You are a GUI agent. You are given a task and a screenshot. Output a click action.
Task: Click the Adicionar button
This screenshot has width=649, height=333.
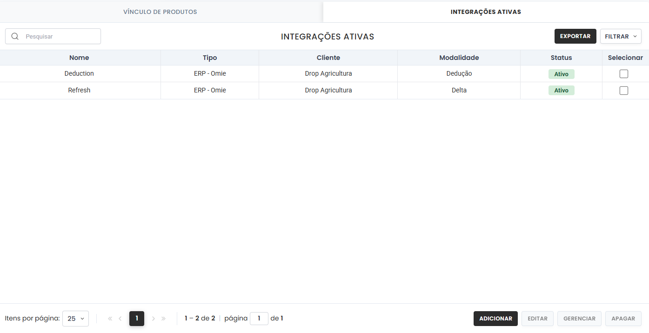(x=495, y=319)
